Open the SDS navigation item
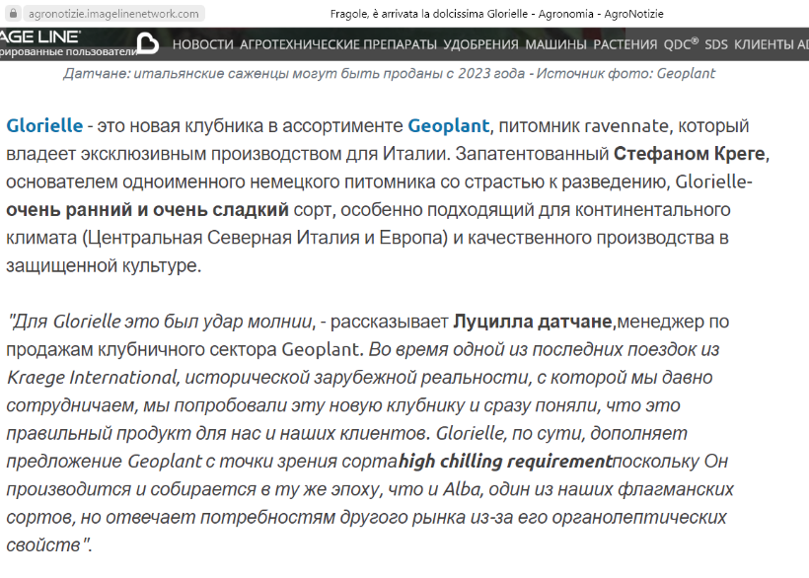 716,44
